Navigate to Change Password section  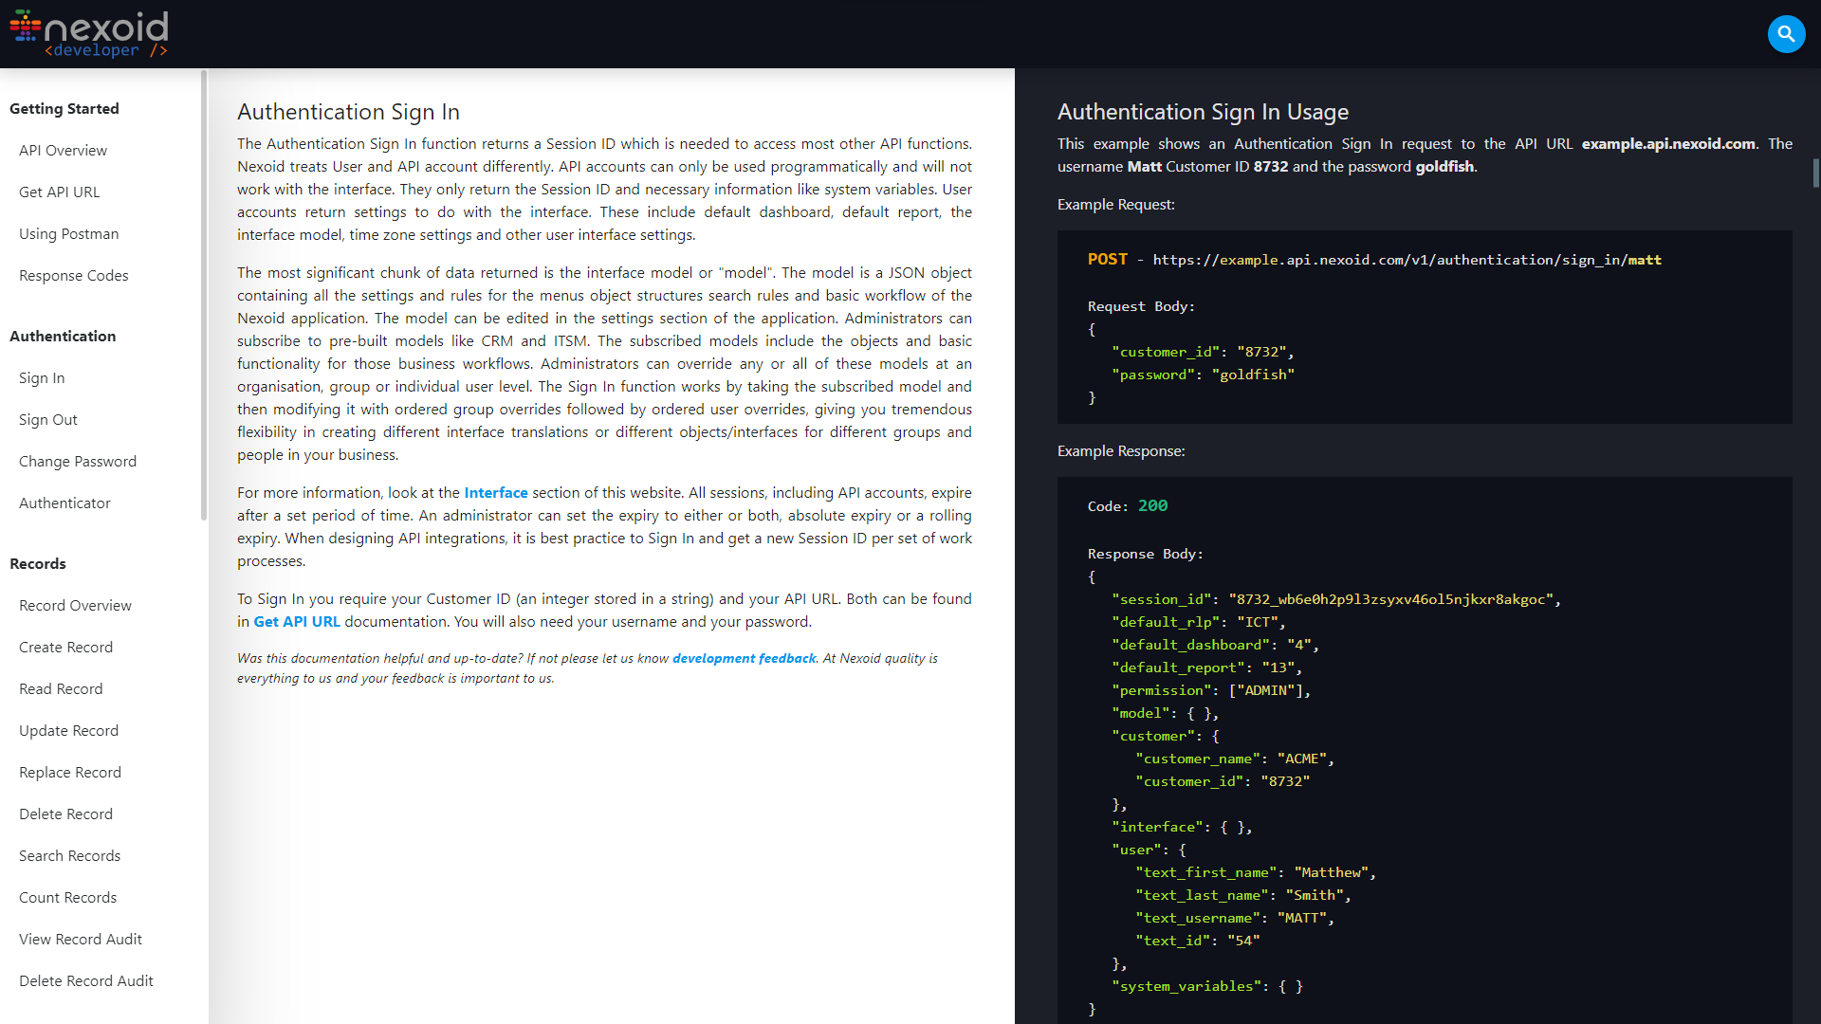(x=78, y=460)
